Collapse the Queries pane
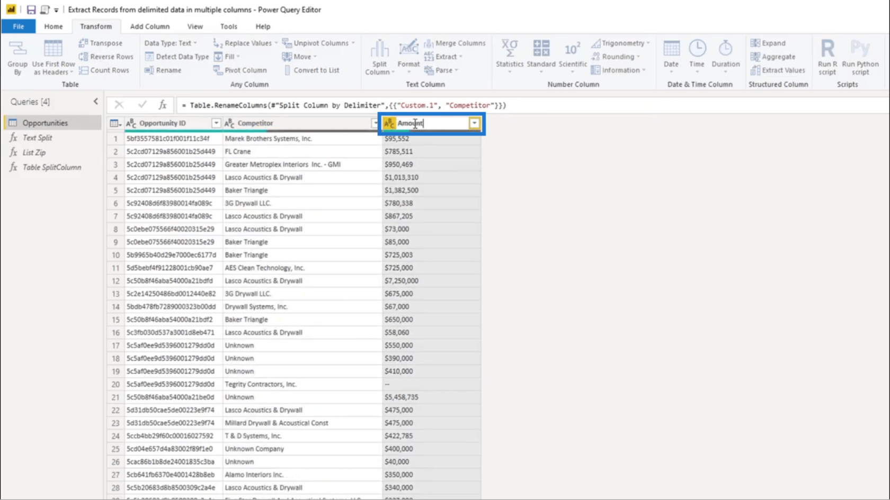This screenshot has width=890, height=500. (95, 101)
